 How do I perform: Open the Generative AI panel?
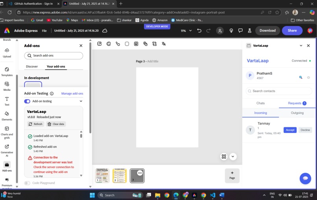[7, 150]
